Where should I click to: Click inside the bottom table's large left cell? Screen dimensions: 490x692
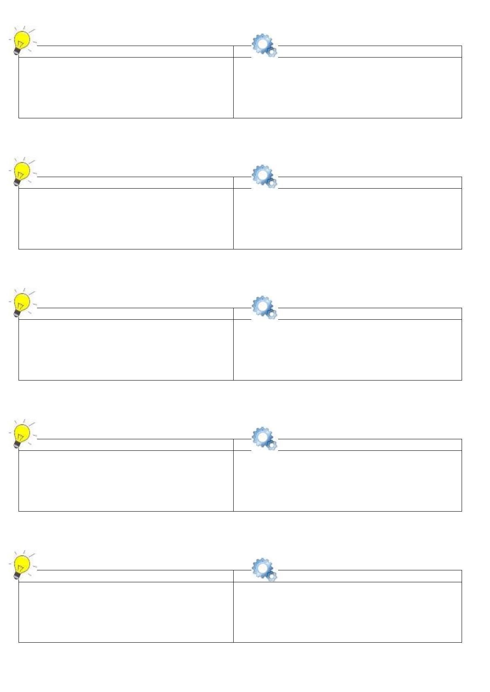coord(126,612)
